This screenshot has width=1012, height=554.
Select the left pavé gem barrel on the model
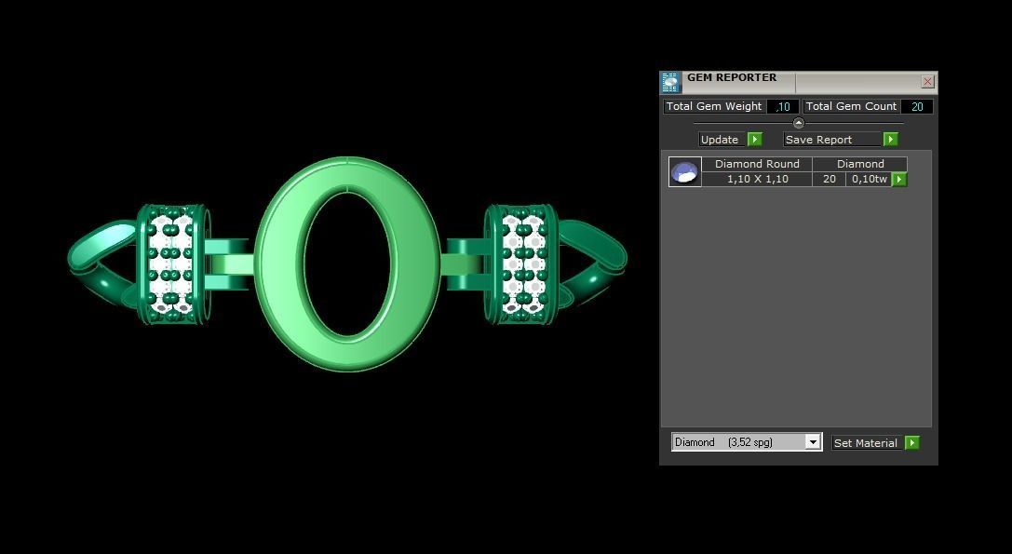coord(171,263)
